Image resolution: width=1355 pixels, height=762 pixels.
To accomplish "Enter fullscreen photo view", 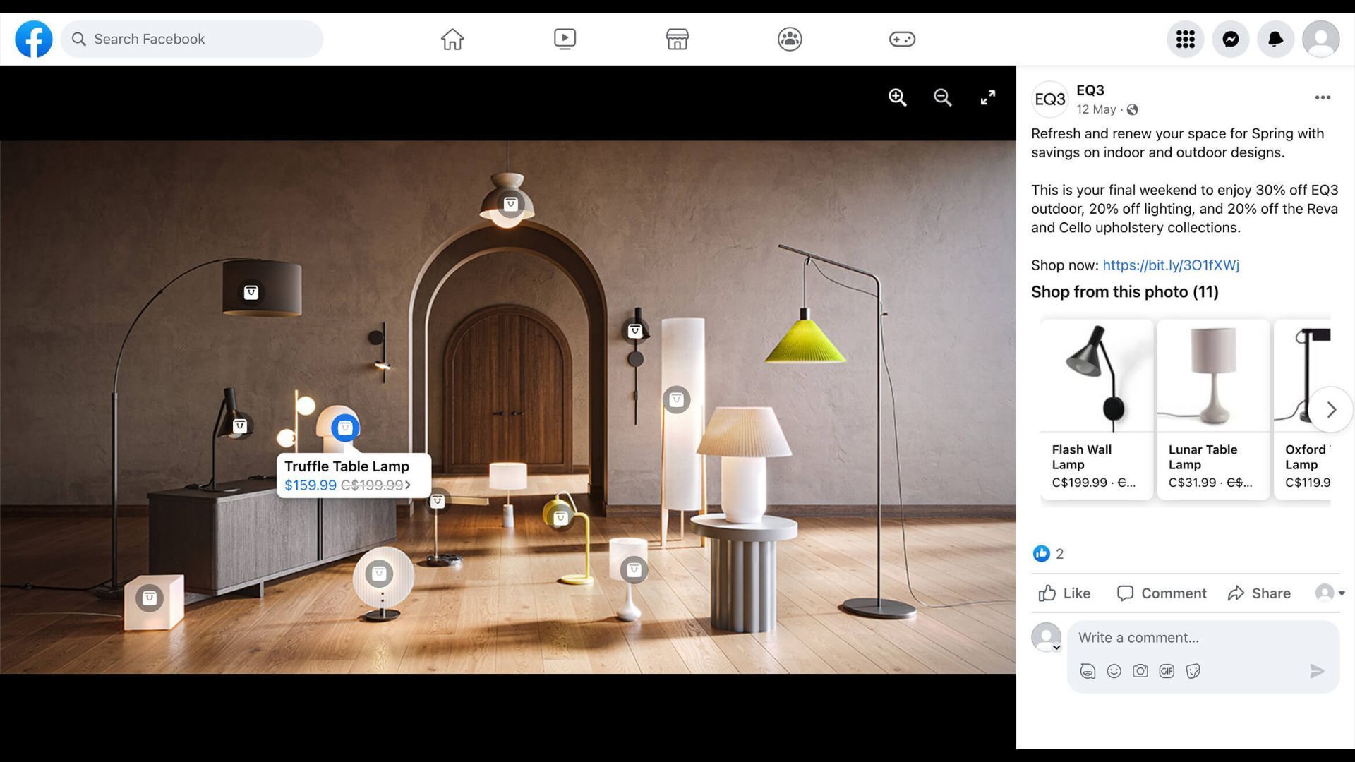I will 987,97.
